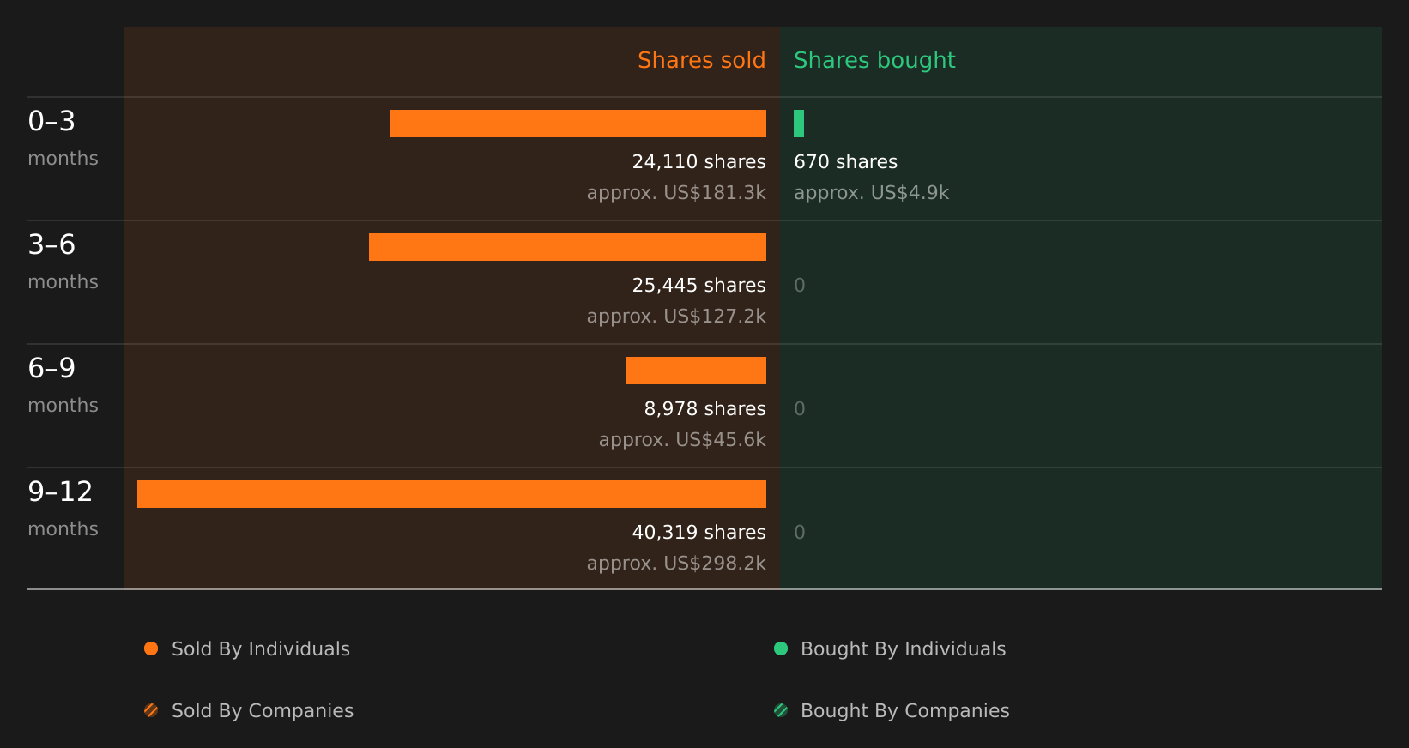Select the Bought By Companies legend label
The height and width of the screenshot is (748, 1409).
coord(904,711)
